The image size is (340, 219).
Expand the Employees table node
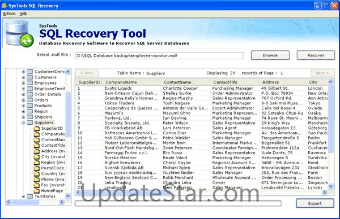tap(23, 83)
